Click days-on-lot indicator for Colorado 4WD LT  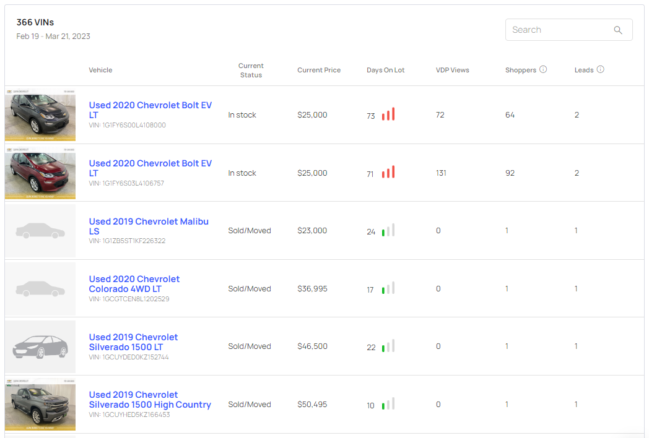388,288
